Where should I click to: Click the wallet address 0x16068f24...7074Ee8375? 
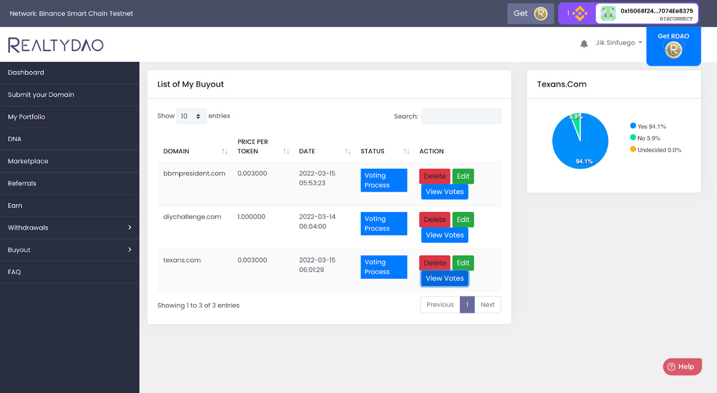[657, 10]
